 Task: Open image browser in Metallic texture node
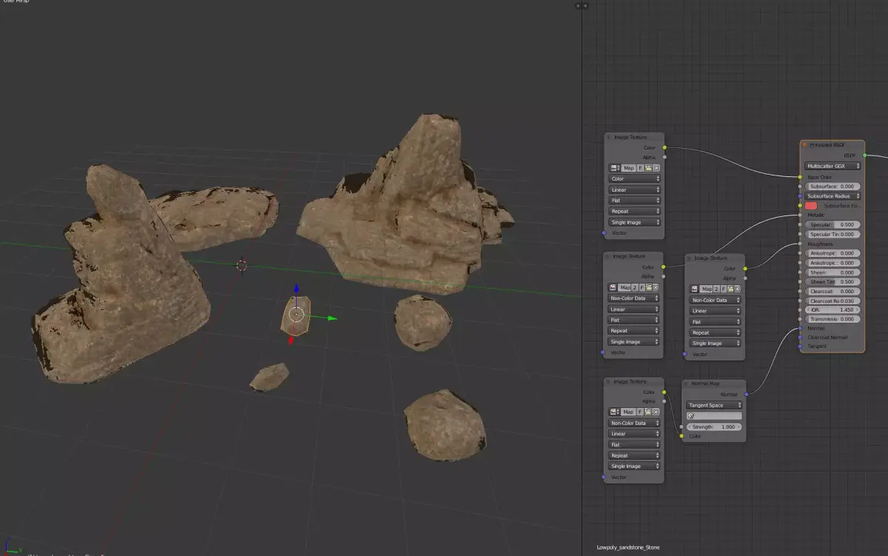click(614, 287)
